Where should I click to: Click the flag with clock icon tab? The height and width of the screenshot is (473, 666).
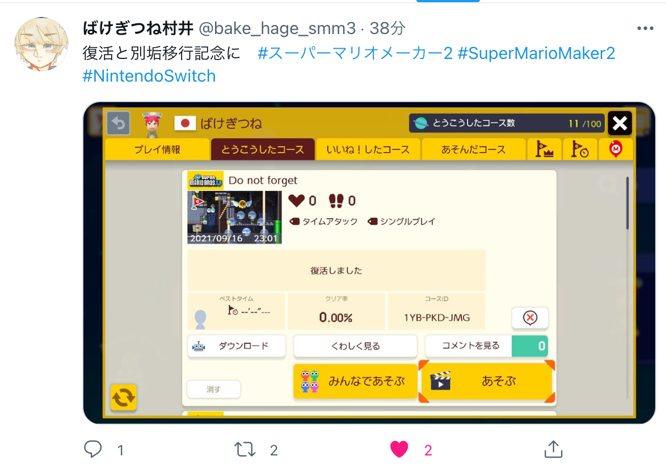(x=580, y=150)
